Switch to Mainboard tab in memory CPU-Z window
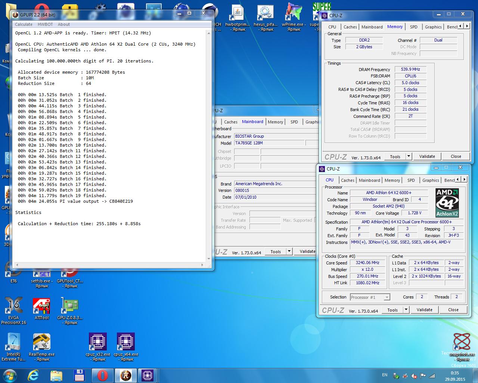 pos(372,27)
